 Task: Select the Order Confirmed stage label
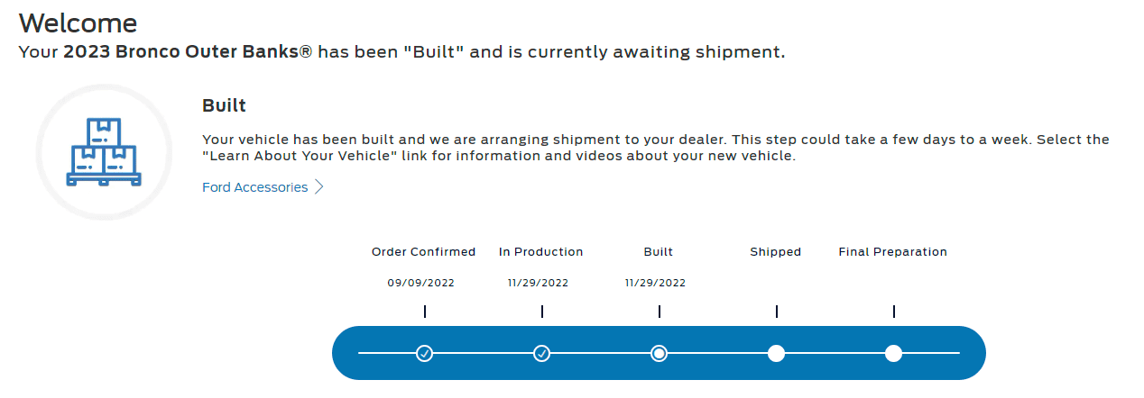point(423,252)
